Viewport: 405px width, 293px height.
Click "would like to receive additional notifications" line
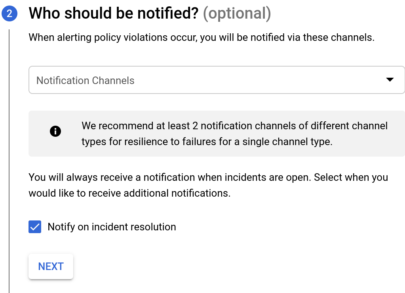pyautogui.click(x=129, y=193)
